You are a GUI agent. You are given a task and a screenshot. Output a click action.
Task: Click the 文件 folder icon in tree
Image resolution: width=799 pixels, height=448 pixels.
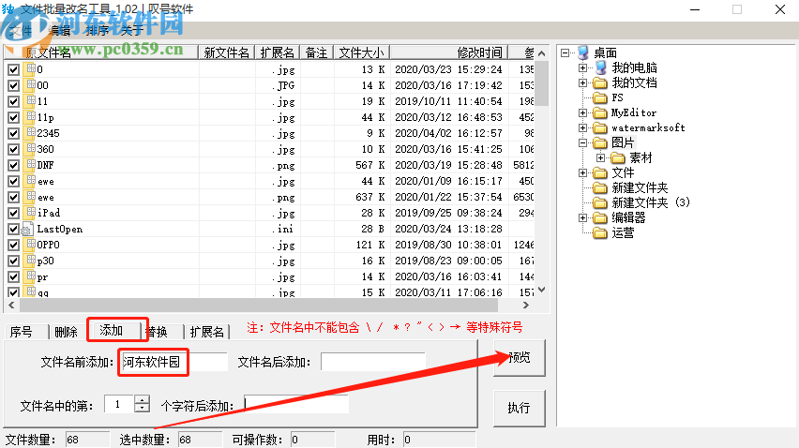click(600, 172)
